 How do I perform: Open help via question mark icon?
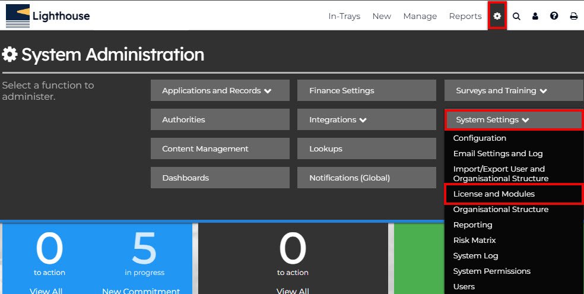click(x=554, y=16)
